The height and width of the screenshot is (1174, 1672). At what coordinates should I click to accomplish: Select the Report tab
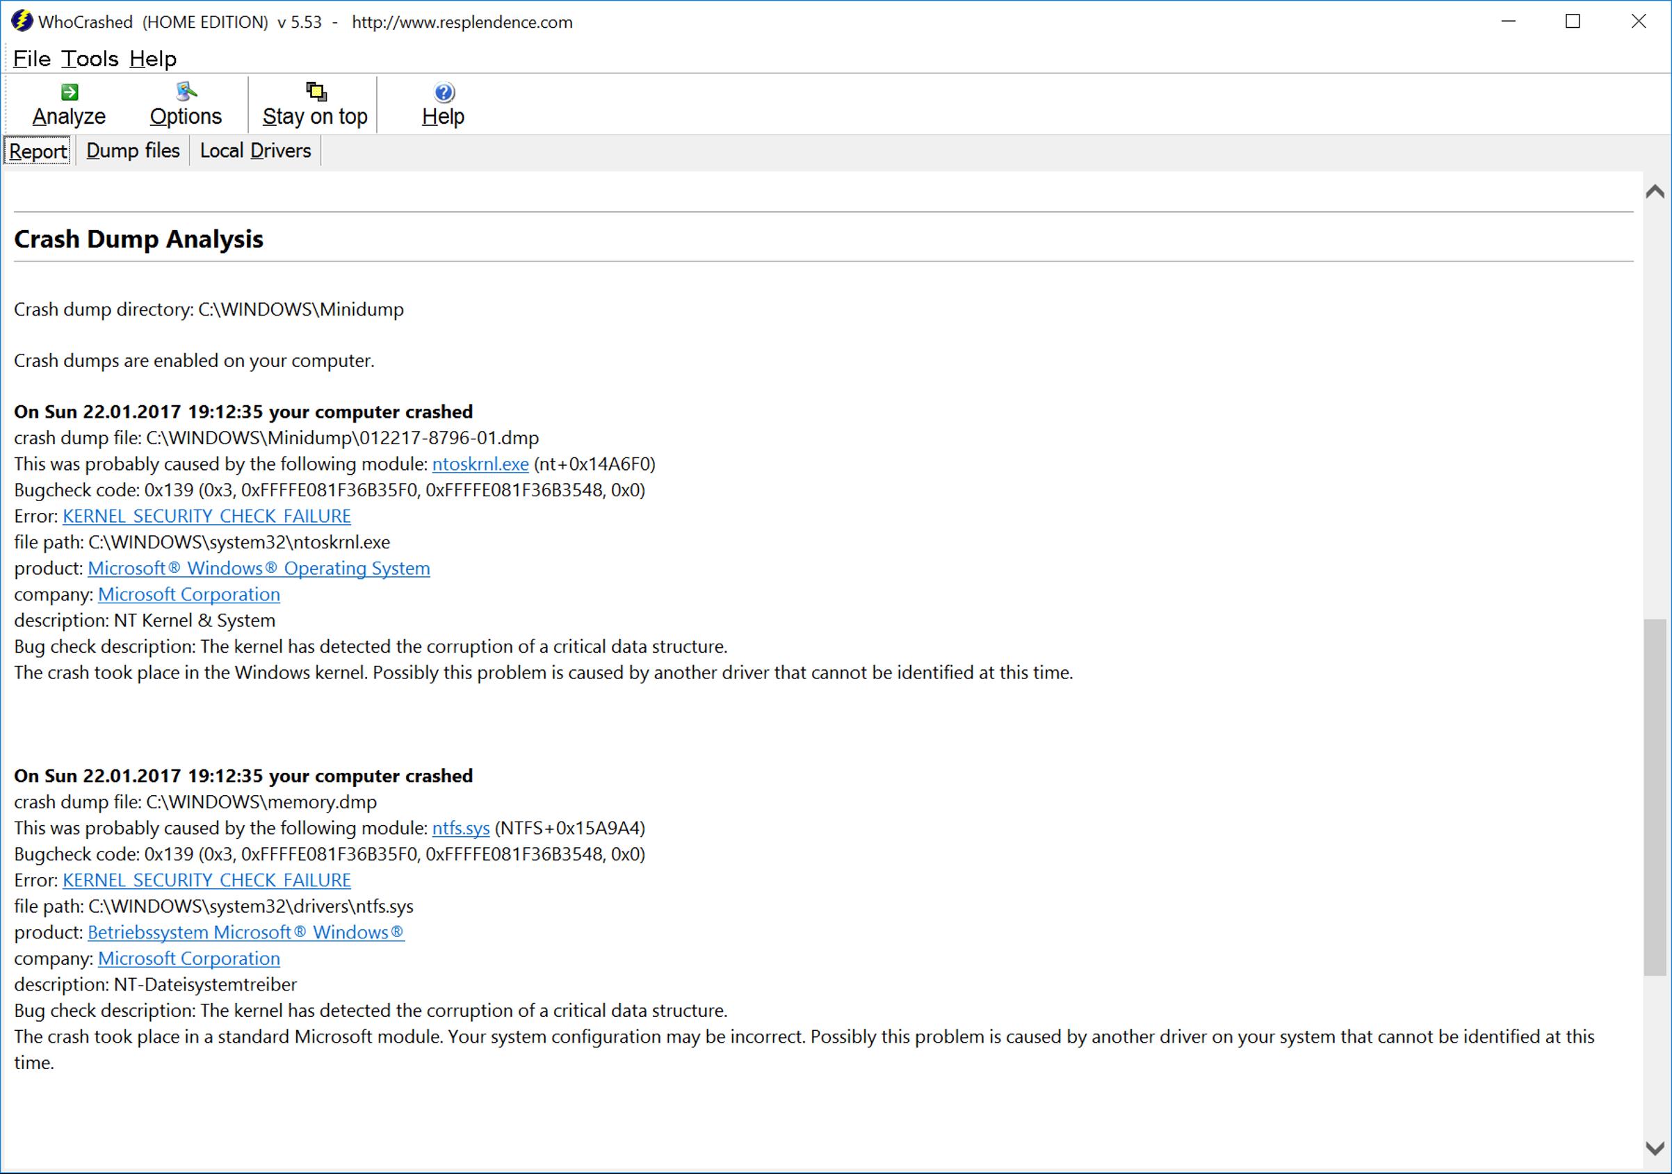[x=38, y=152]
